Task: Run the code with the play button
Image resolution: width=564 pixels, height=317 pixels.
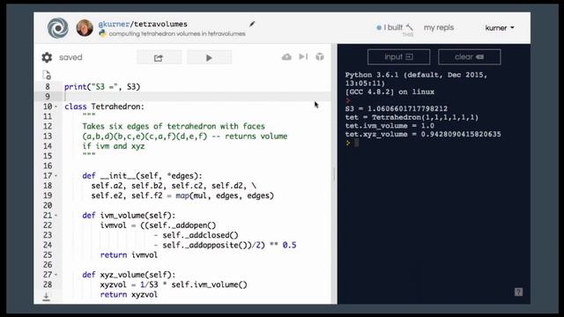Action: [210, 57]
